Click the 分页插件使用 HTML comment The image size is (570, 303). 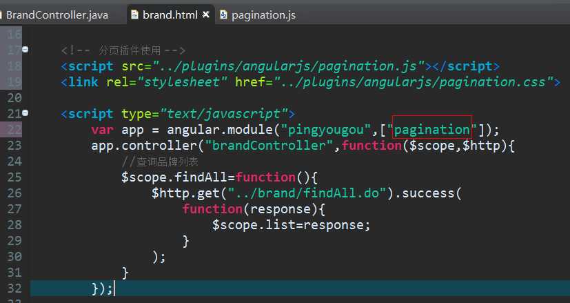(x=123, y=50)
